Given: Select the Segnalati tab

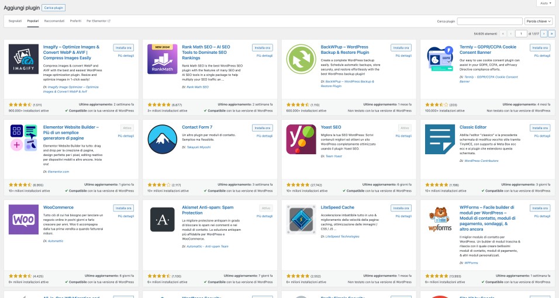Looking at the screenshot, I should tap(15, 21).
